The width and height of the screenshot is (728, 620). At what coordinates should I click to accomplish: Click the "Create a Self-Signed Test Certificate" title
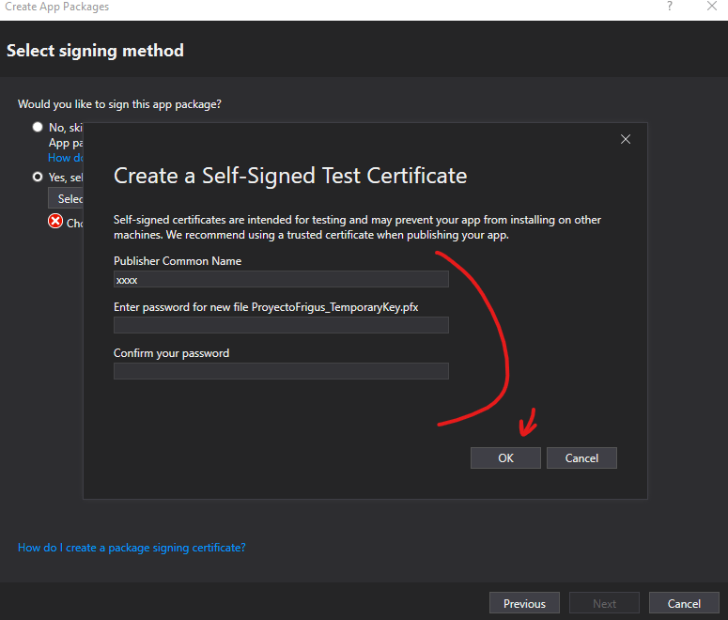point(290,176)
